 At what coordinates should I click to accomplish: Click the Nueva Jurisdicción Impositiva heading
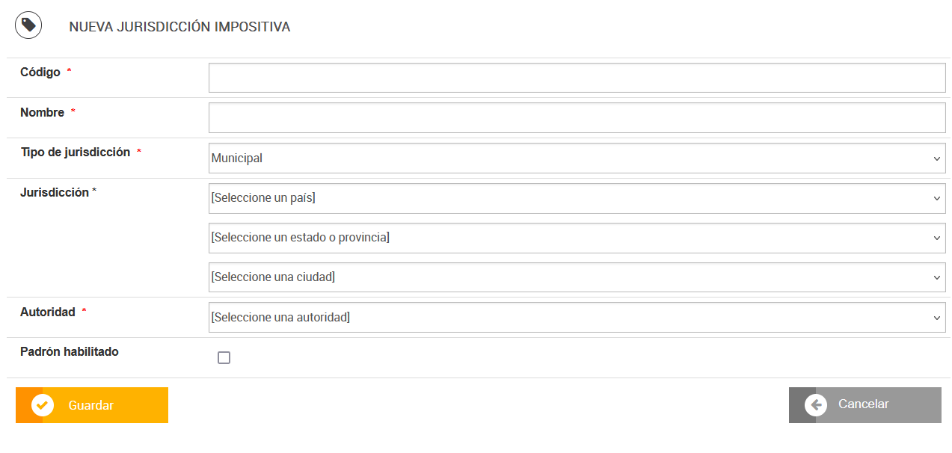click(x=179, y=27)
